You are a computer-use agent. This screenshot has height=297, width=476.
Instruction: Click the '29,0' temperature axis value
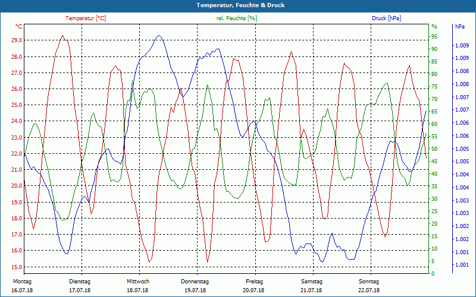click(x=17, y=40)
